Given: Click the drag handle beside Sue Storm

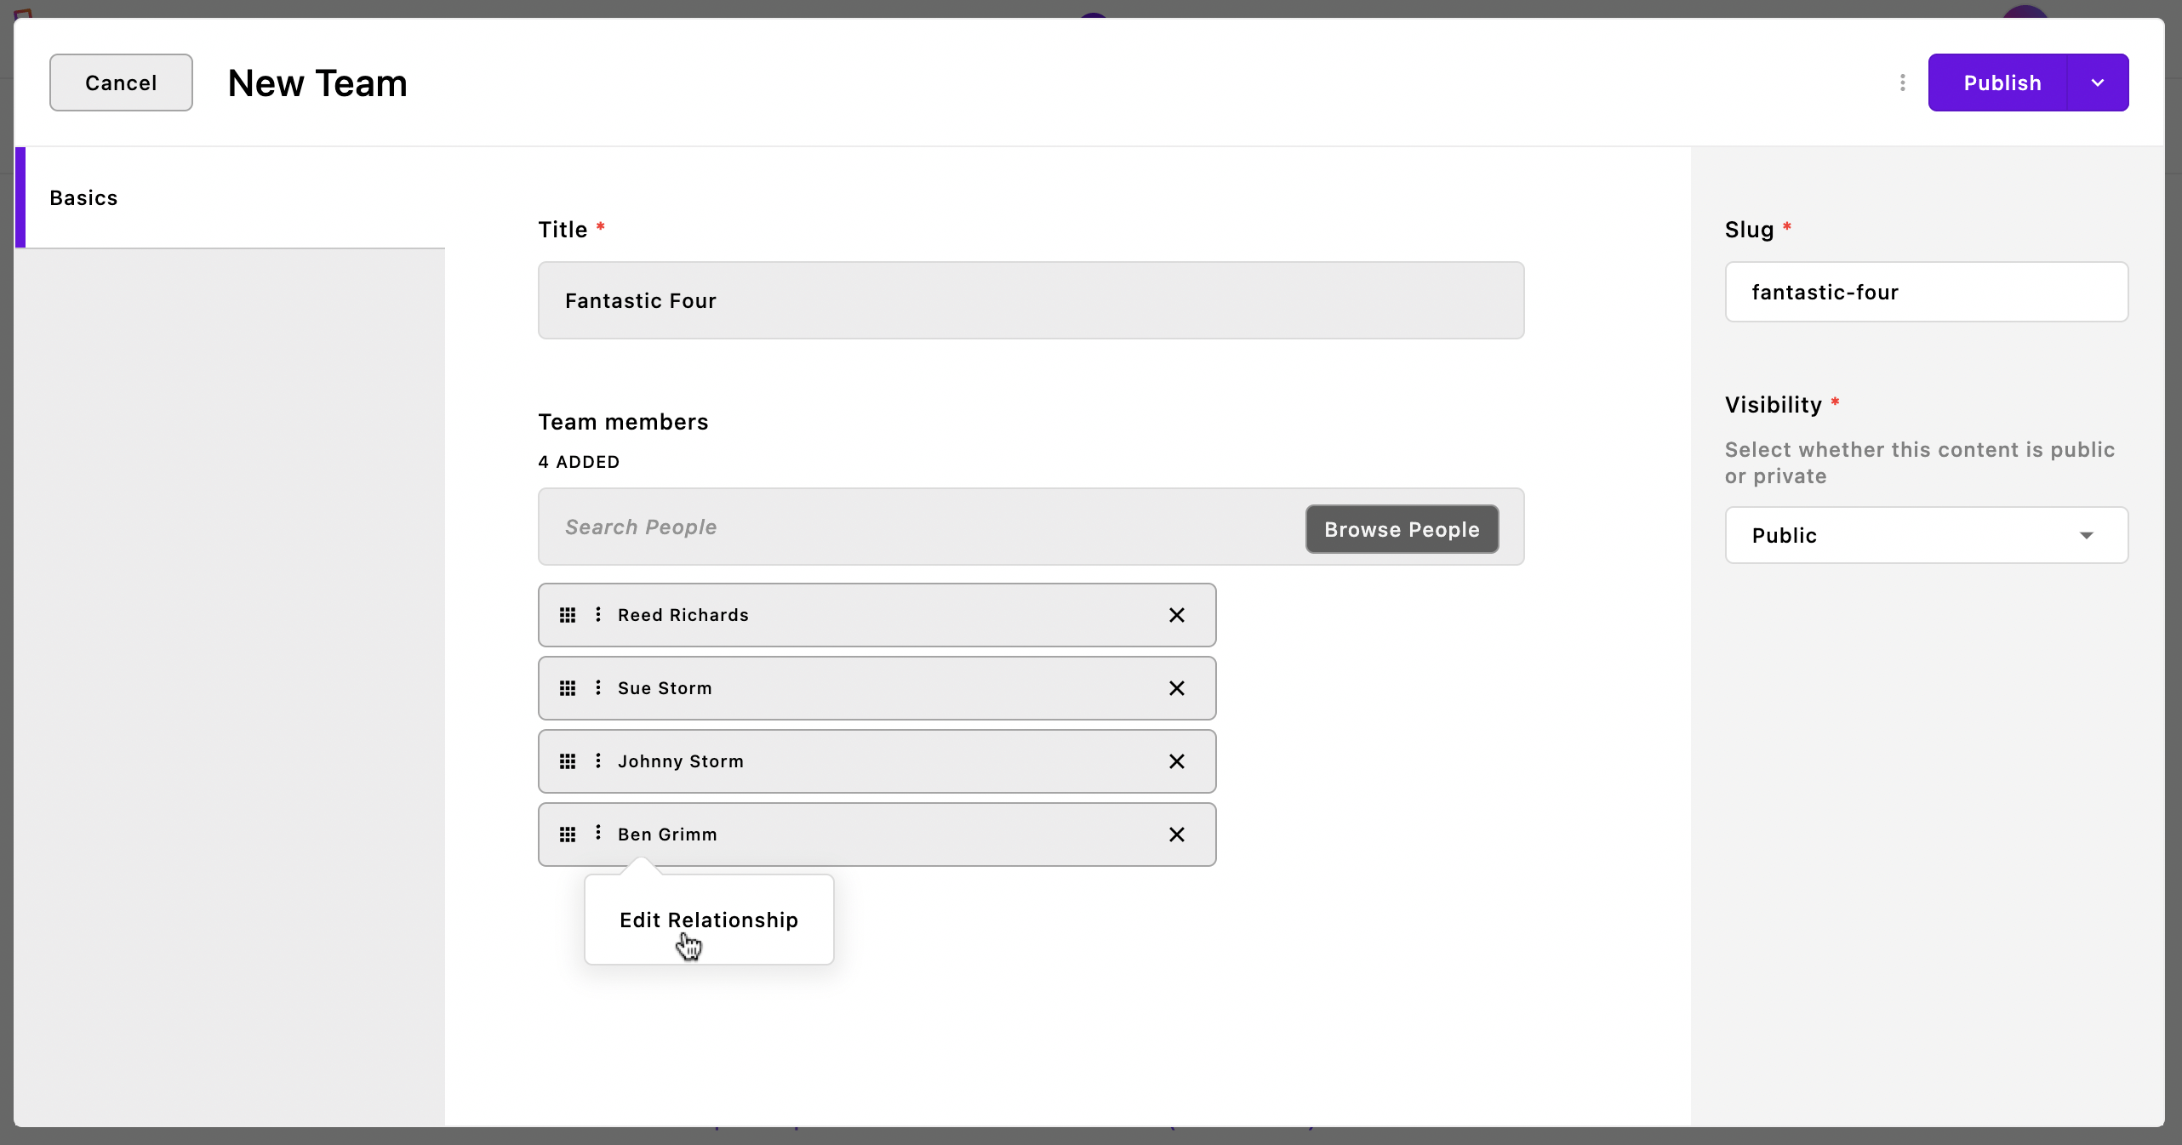Looking at the screenshot, I should pos(568,688).
